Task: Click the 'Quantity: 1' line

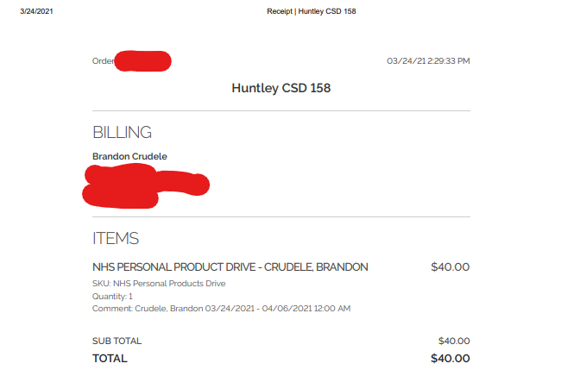Action: point(112,296)
